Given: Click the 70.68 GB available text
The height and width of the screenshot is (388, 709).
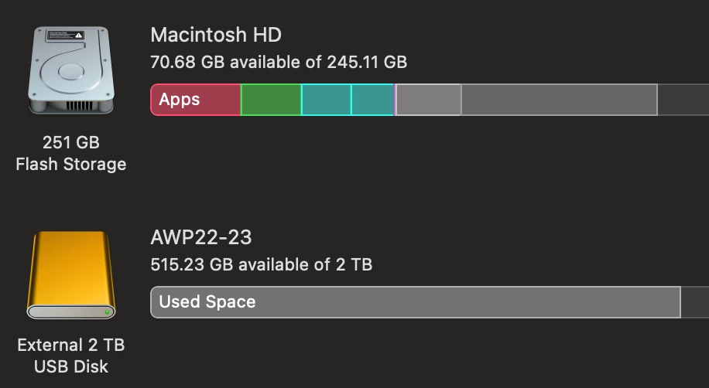Looking at the screenshot, I should pos(279,62).
